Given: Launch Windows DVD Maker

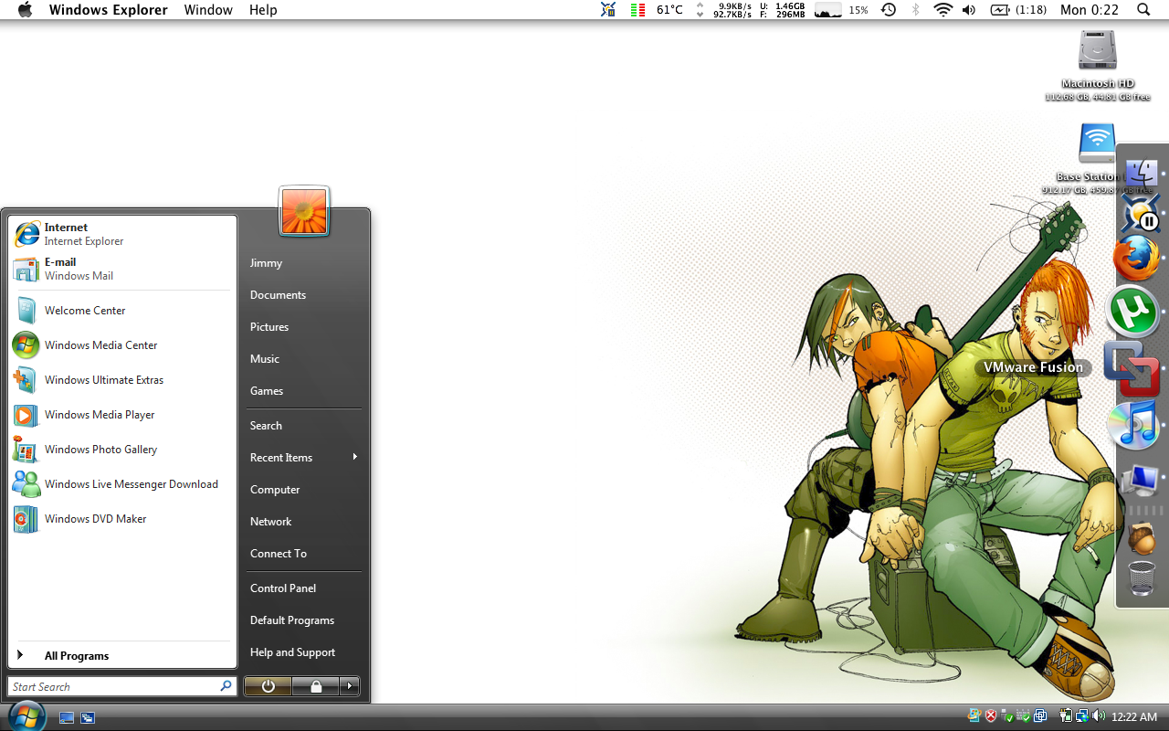Looking at the screenshot, I should (122, 519).
